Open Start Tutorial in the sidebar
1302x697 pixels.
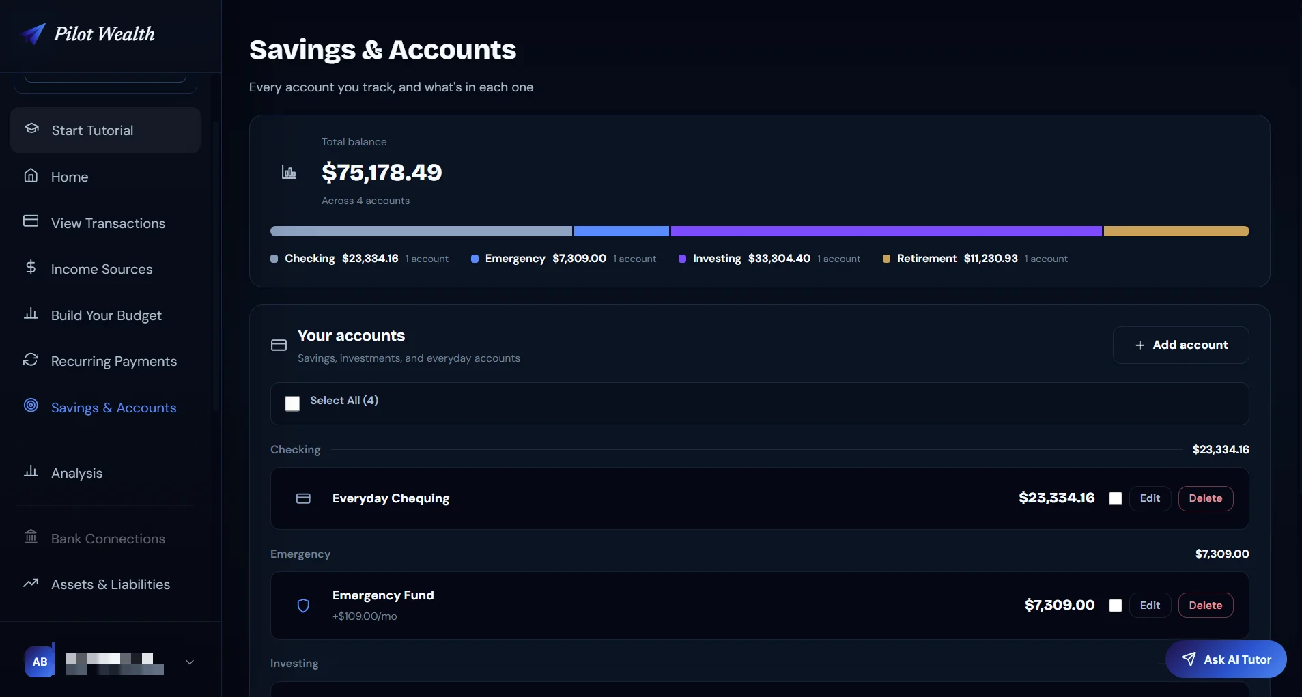pyautogui.click(x=105, y=130)
